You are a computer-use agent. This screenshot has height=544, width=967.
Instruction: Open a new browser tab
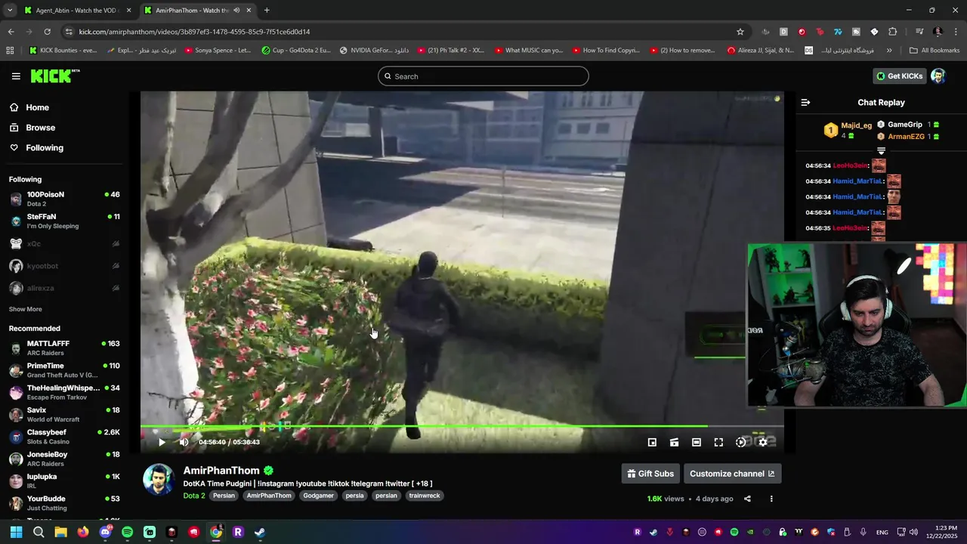267,11
